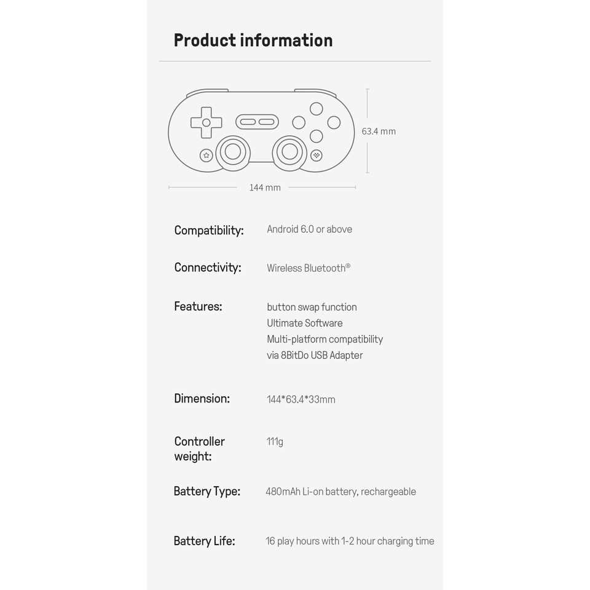Click the leftmost of the four face buttons
The image size is (590, 590).
point(299,122)
